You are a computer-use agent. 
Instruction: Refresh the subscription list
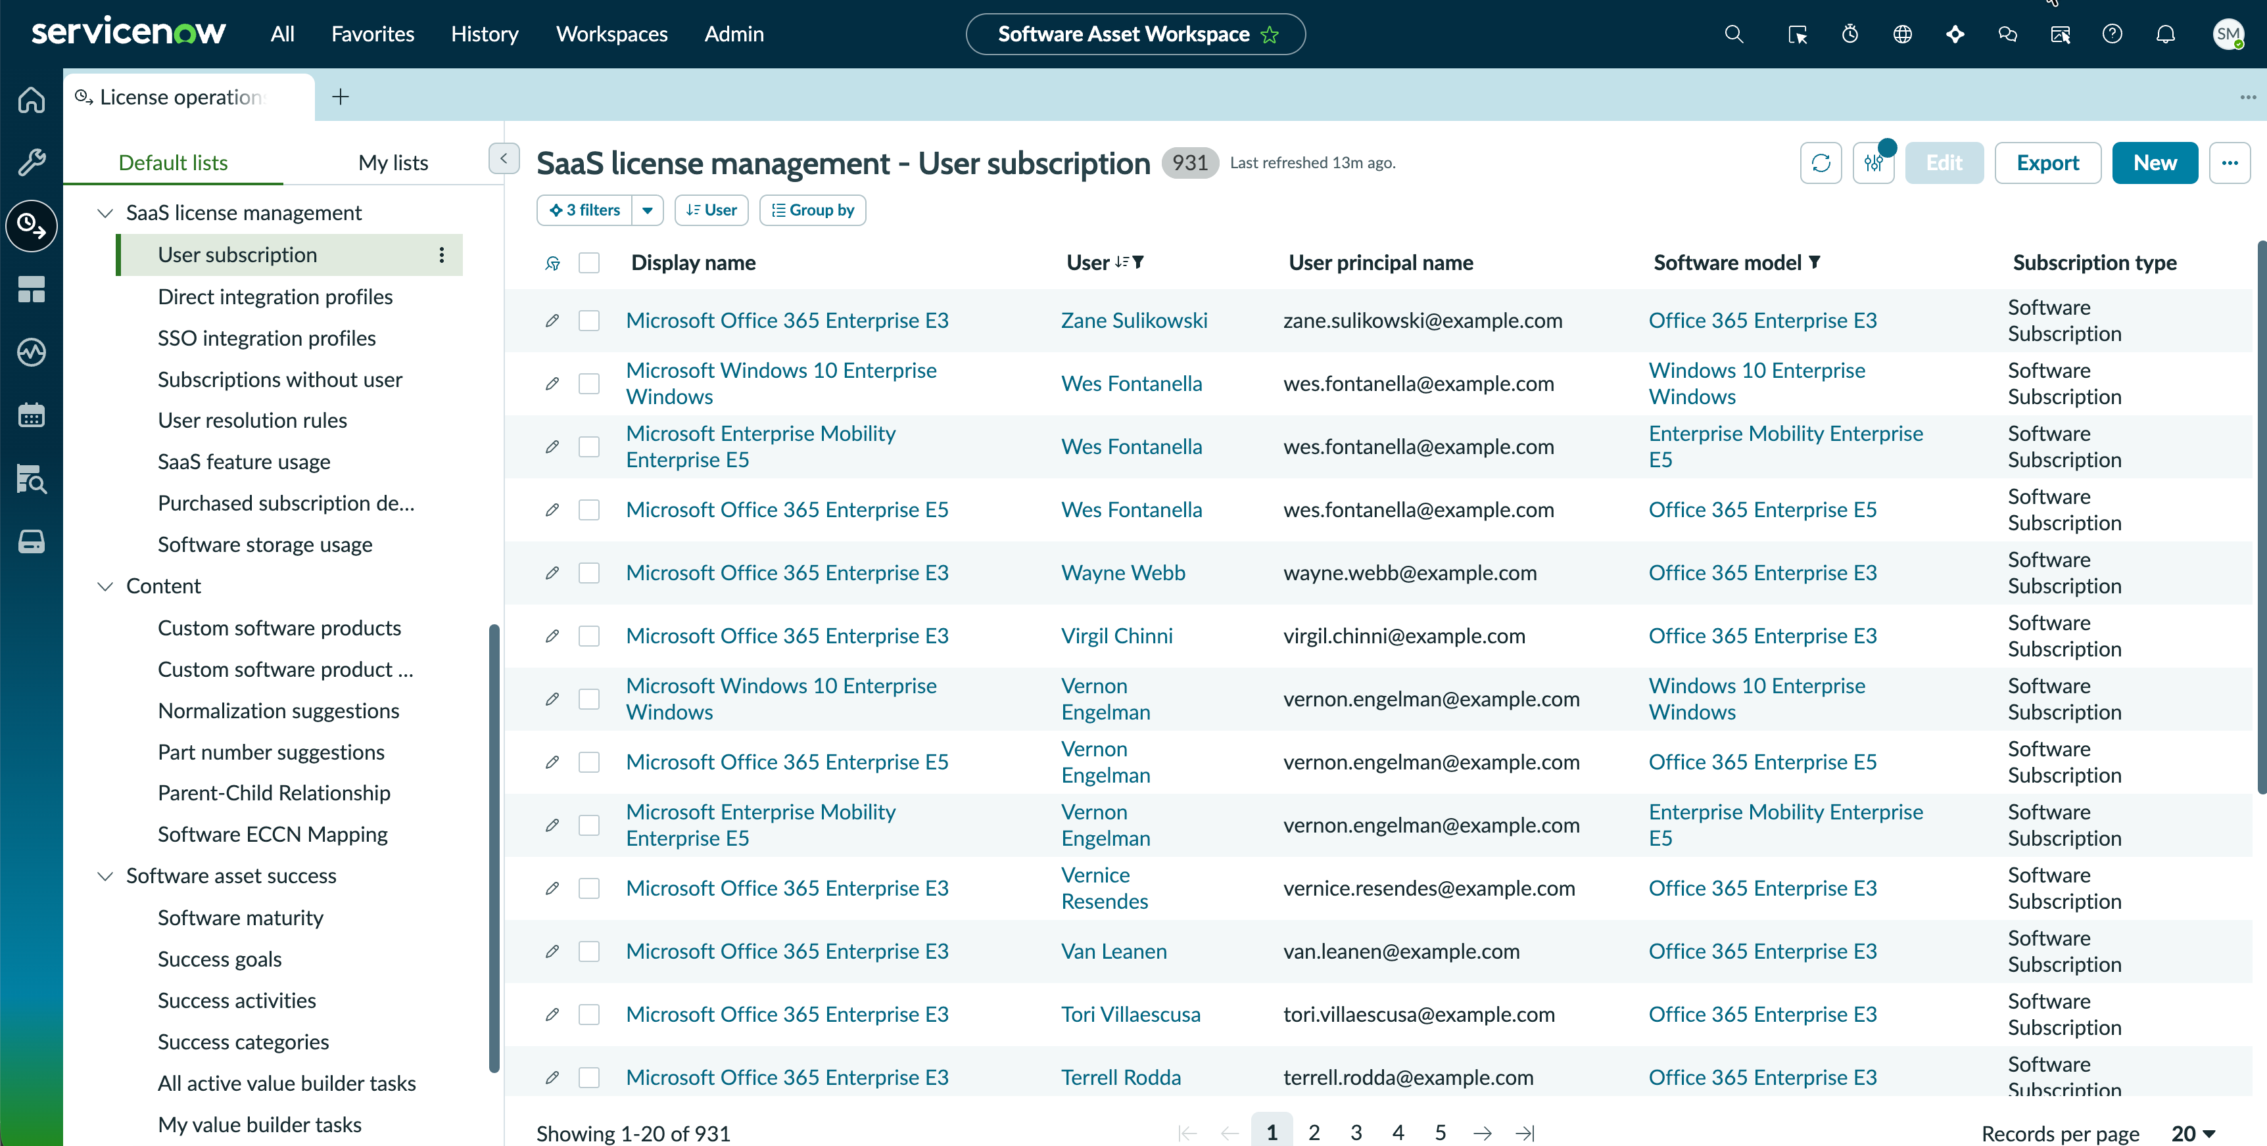click(1821, 163)
